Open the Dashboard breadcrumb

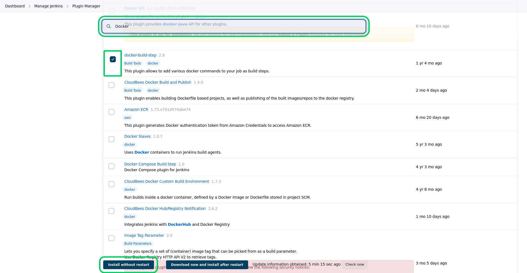click(x=15, y=6)
